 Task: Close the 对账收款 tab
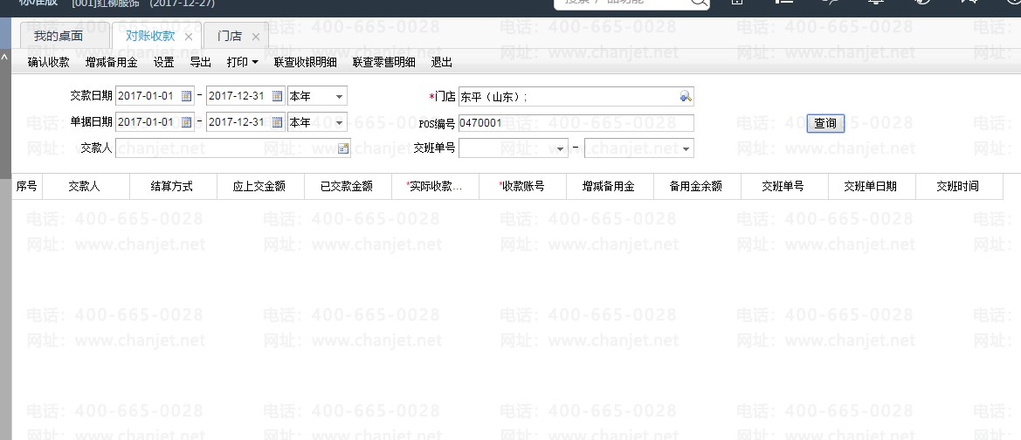coord(188,37)
